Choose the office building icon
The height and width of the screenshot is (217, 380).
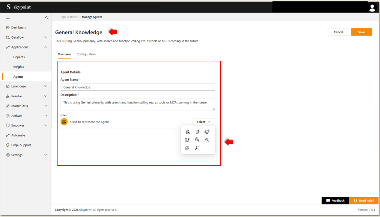pyautogui.click(x=187, y=140)
